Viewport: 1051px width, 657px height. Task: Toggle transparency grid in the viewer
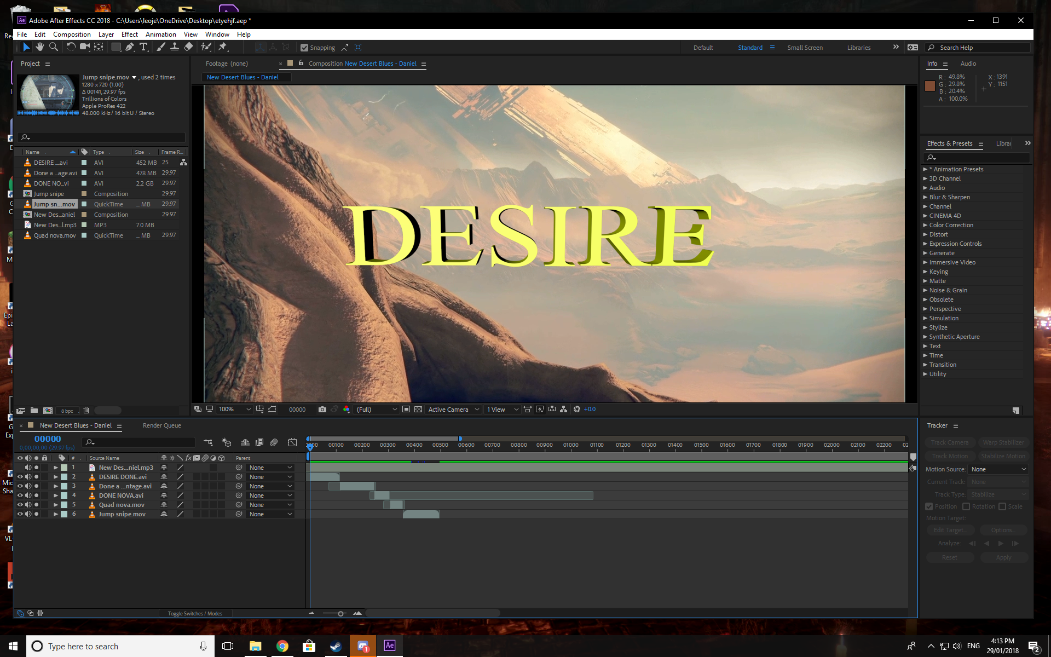[x=418, y=410]
